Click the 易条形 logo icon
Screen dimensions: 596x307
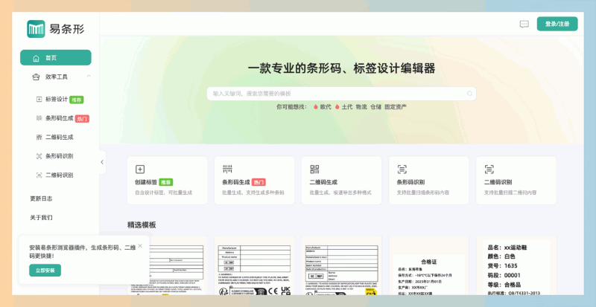[x=36, y=29]
